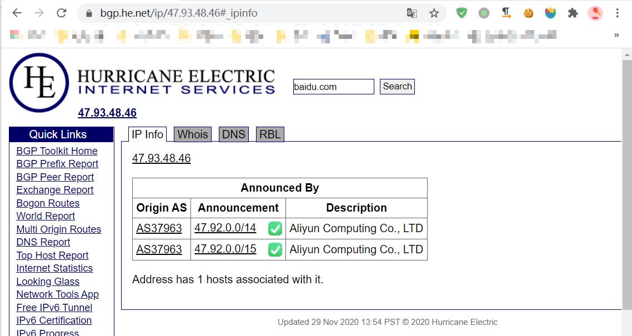
Task: Open BGP Toolkit Home link
Action: (x=57, y=151)
